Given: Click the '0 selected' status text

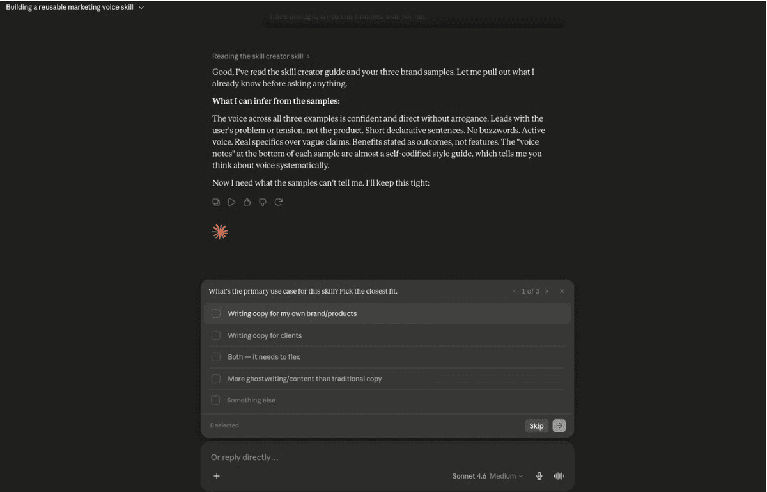Looking at the screenshot, I should click(224, 425).
